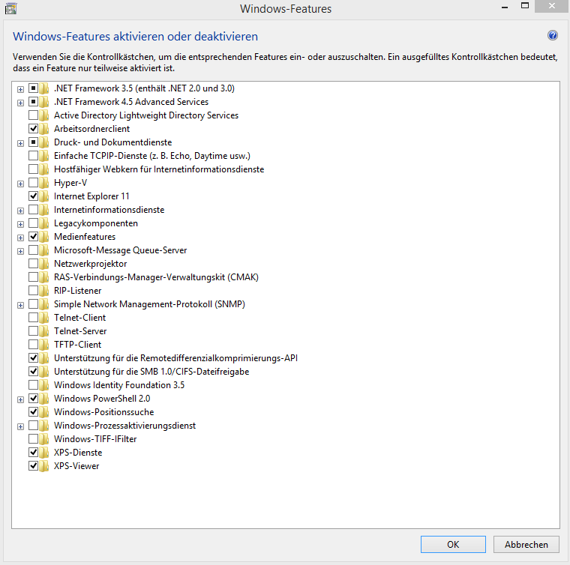Select "Hostfähiger Webkern für Internetinformationsdienste" label

click(159, 169)
